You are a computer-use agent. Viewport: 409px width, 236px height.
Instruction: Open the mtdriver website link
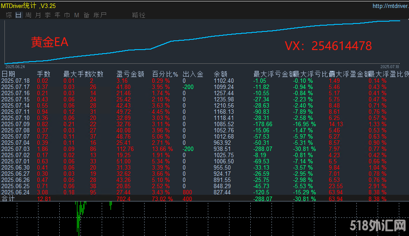pyautogui.click(x=389, y=6)
